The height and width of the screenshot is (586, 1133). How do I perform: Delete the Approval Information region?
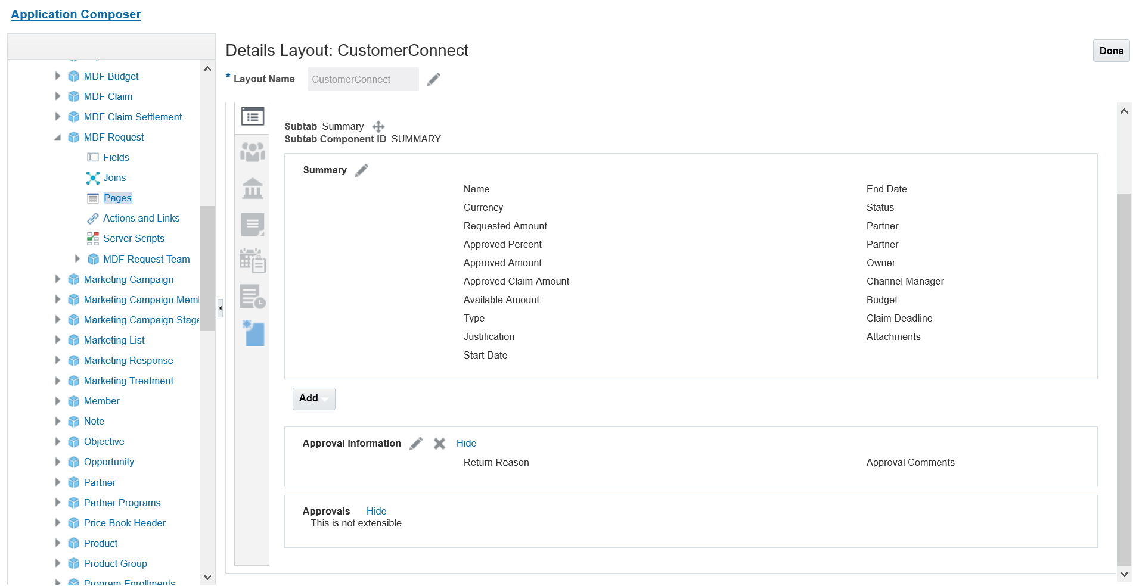[439, 444]
